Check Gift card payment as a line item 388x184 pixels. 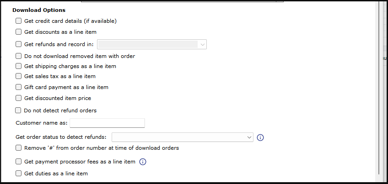[x=19, y=87]
